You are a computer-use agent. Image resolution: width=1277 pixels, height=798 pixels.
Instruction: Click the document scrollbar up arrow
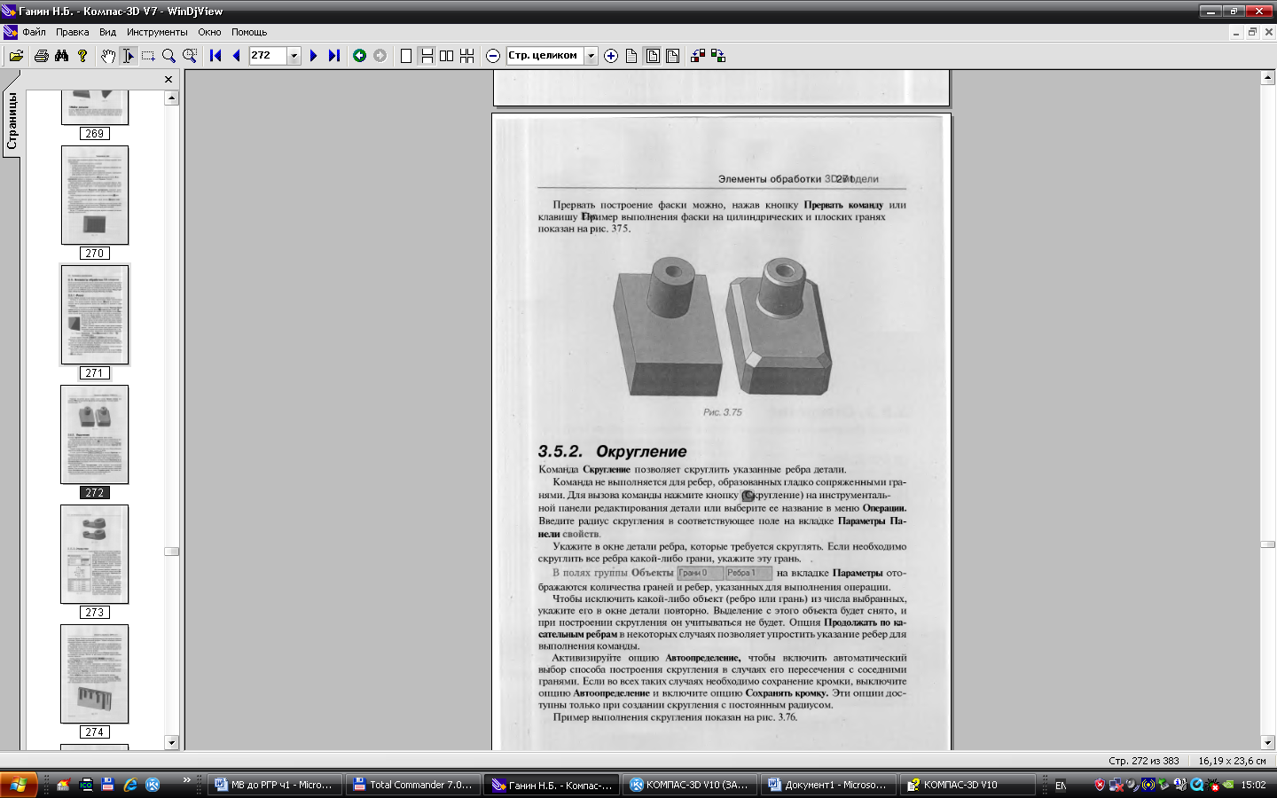coord(1267,78)
